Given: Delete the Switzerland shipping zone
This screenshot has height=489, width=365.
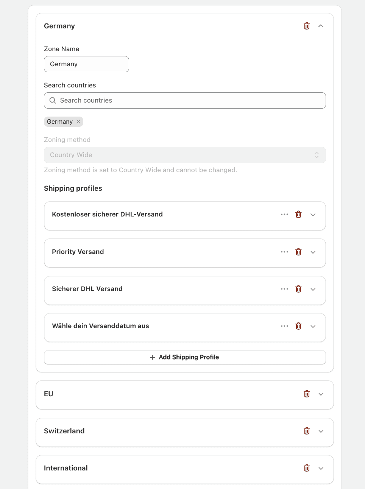Looking at the screenshot, I should (307, 431).
